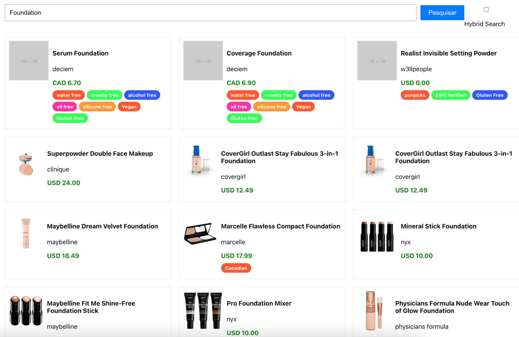519x337 pixels.
Task: Click the 'alcohol free' badge on Serum Foundation
Action: pos(142,95)
